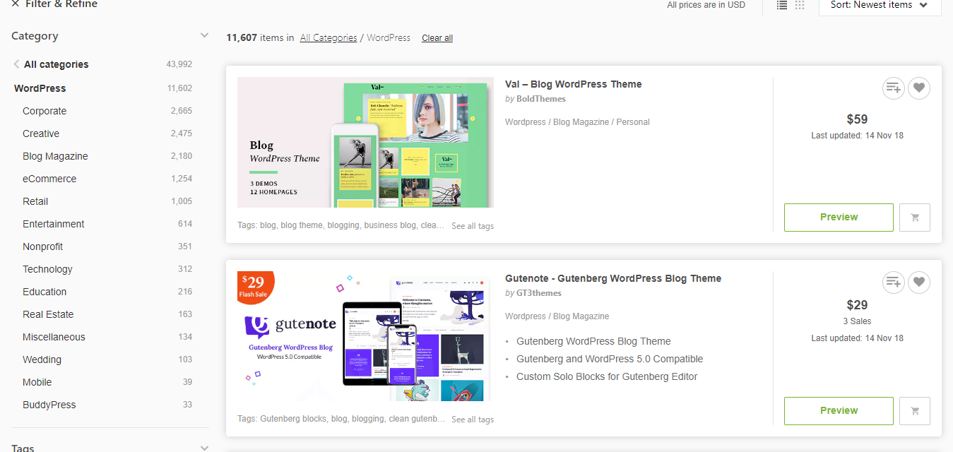Expand the Tags filter section
Screen dimensions: 953x452
tap(204, 447)
